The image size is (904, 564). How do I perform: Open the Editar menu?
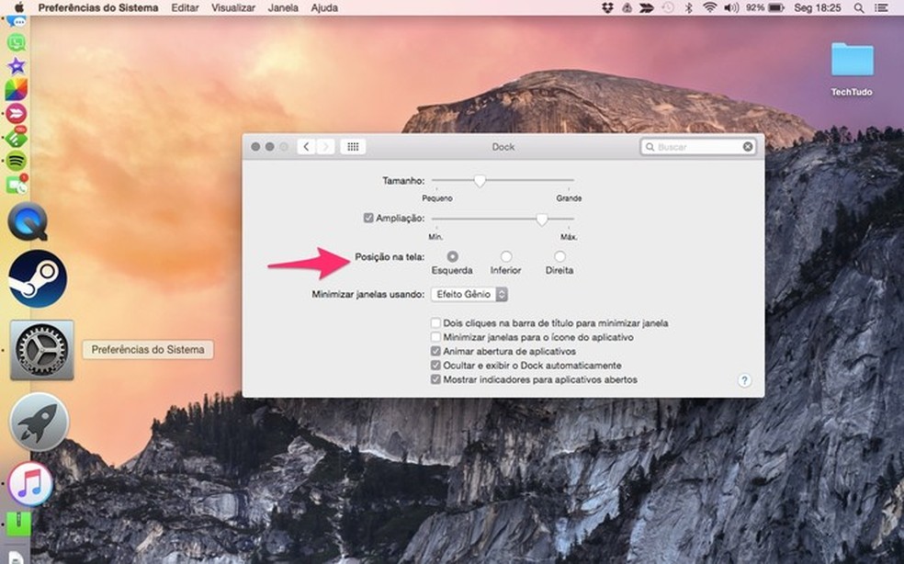(x=185, y=8)
